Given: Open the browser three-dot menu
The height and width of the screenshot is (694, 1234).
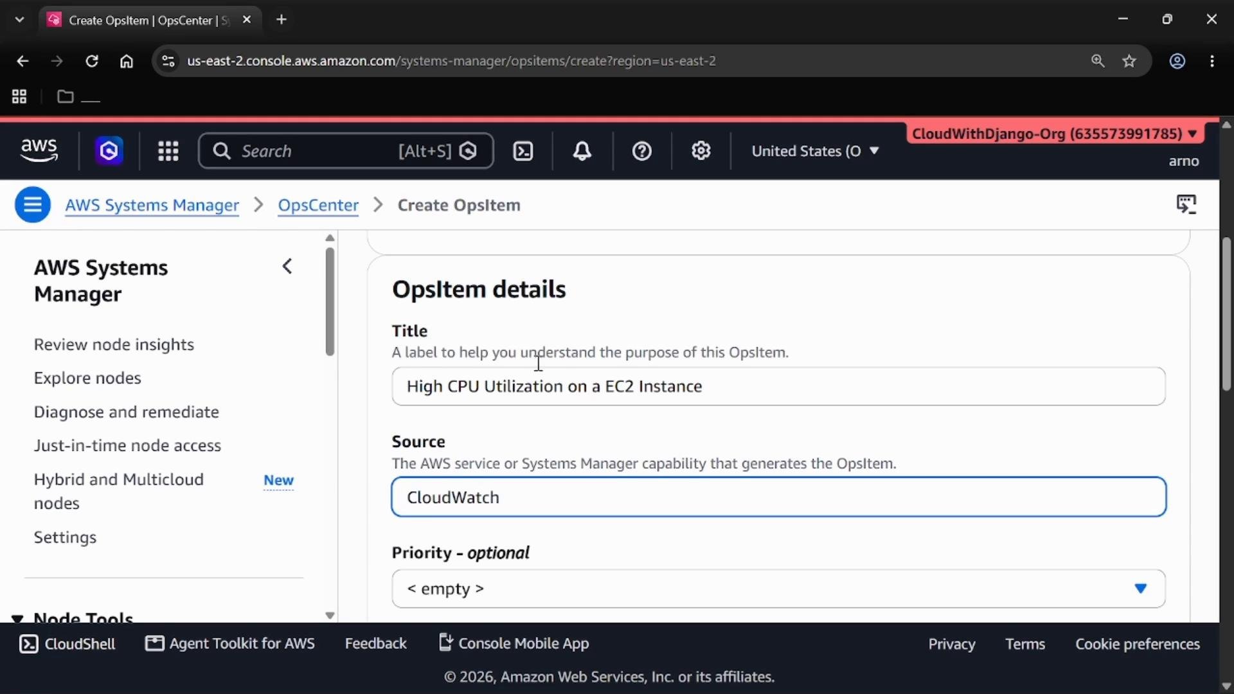Looking at the screenshot, I should pyautogui.click(x=1212, y=61).
